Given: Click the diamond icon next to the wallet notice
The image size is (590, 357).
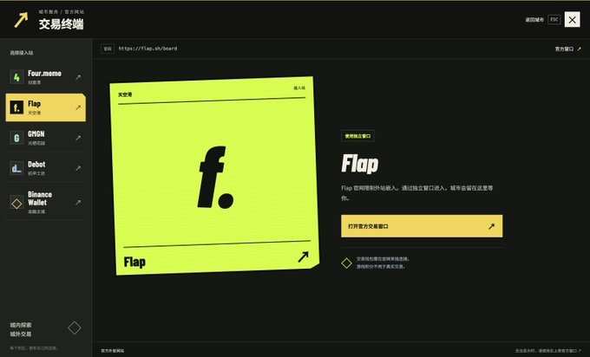Looking at the screenshot, I should [x=346, y=263].
